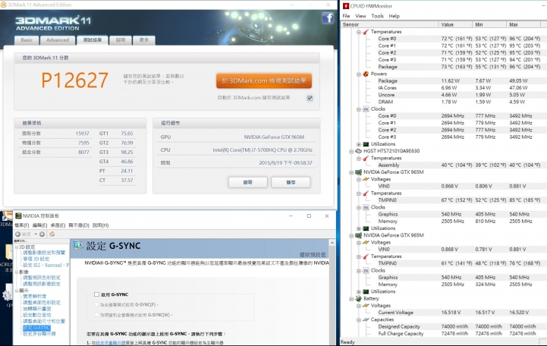Switch to the Advanced tab in 3DMark

(x=58, y=40)
